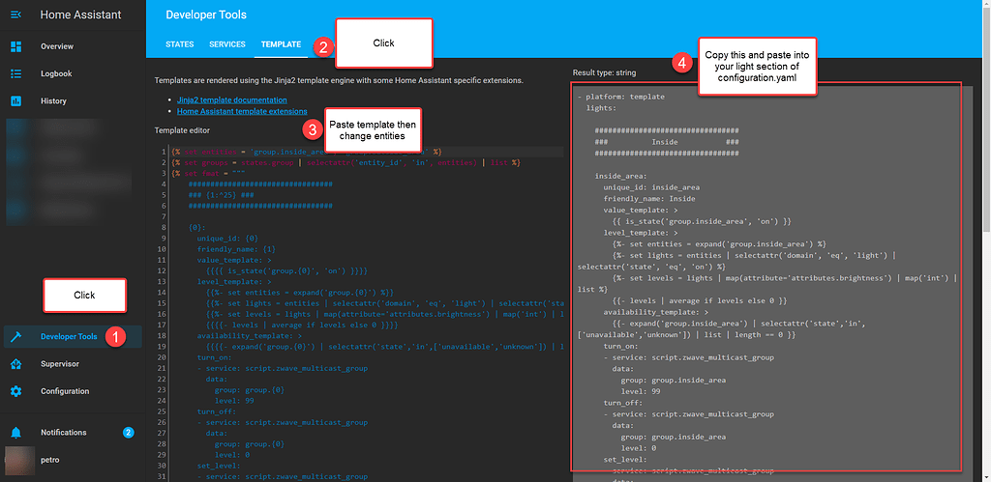Open Home Assistant template extensions link
991x482 pixels.
pos(241,111)
